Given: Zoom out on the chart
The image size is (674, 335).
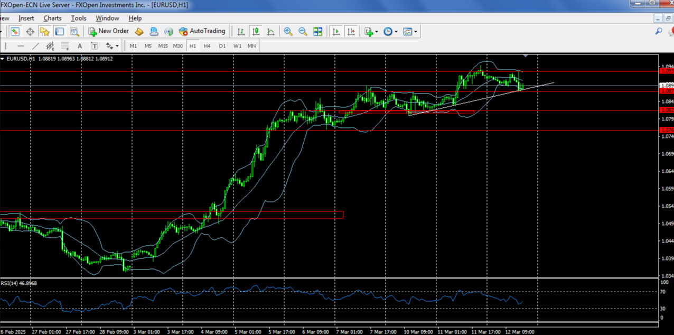Looking at the screenshot, I should tap(303, 31).
